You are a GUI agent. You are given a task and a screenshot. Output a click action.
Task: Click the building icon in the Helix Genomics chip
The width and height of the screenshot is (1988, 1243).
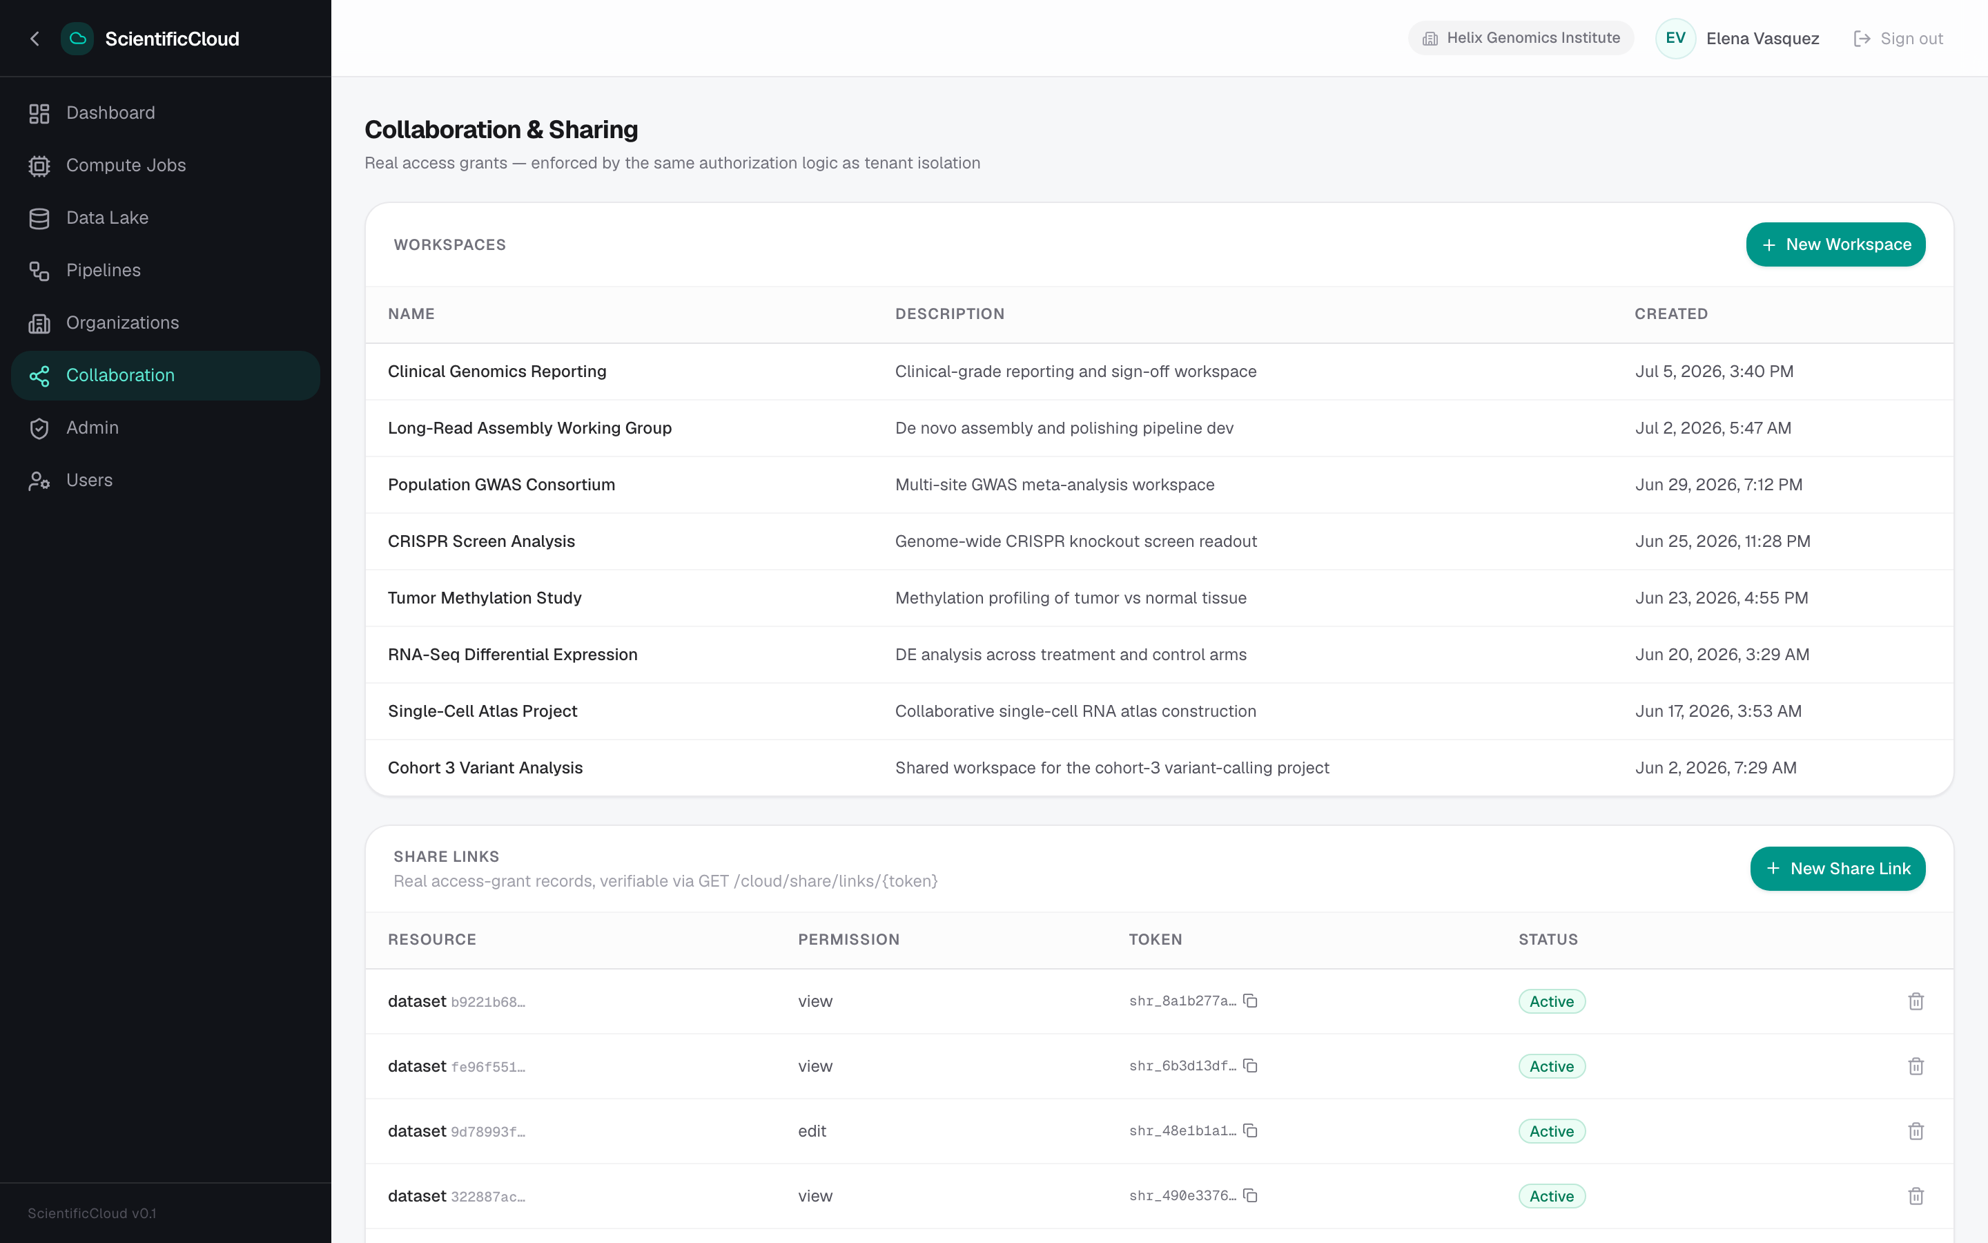pos(1430,39)
